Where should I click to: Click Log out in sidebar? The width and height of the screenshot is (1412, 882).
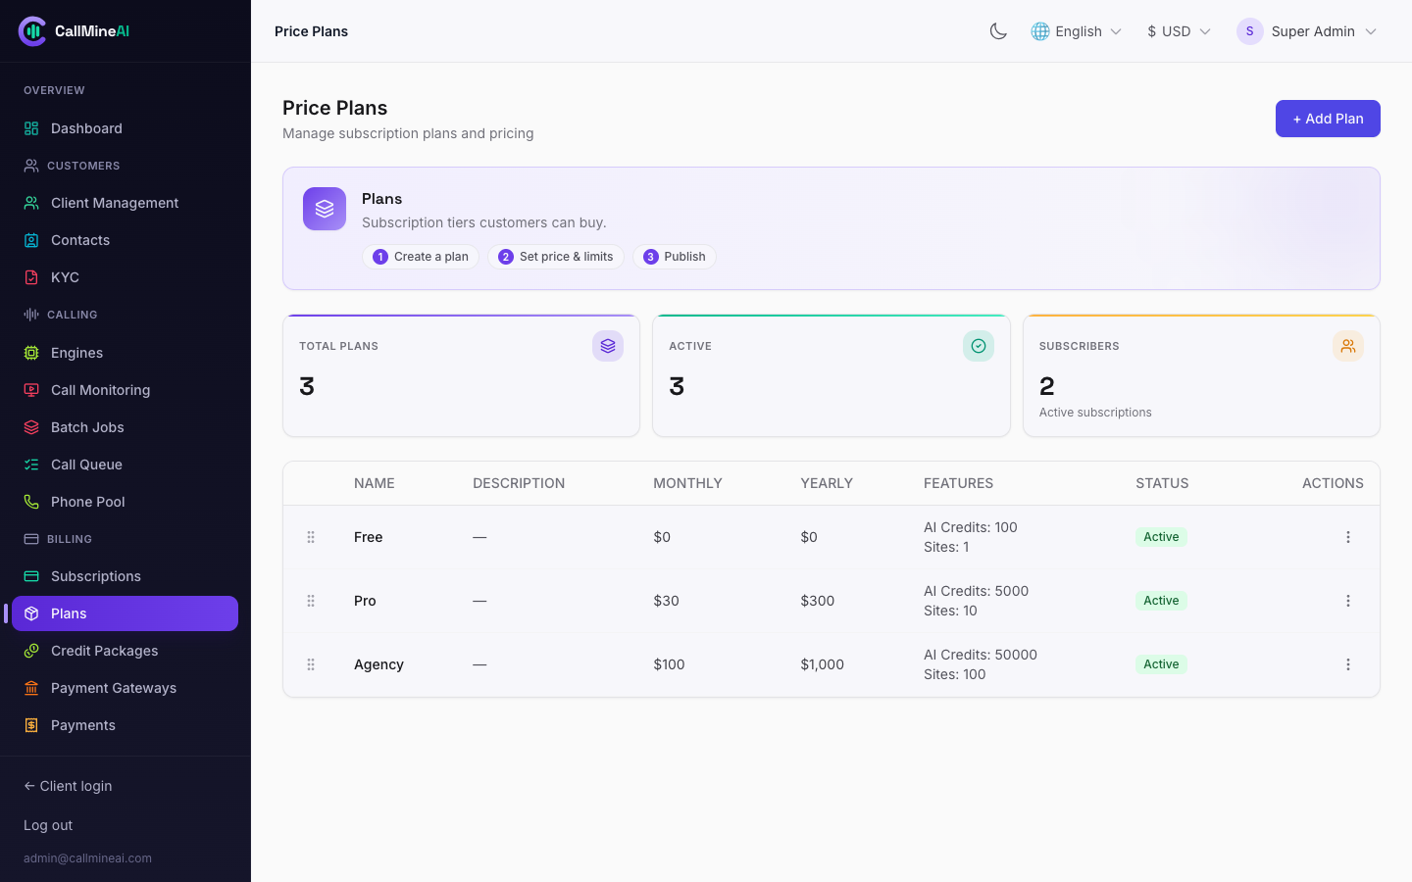[x=48, y=825]
